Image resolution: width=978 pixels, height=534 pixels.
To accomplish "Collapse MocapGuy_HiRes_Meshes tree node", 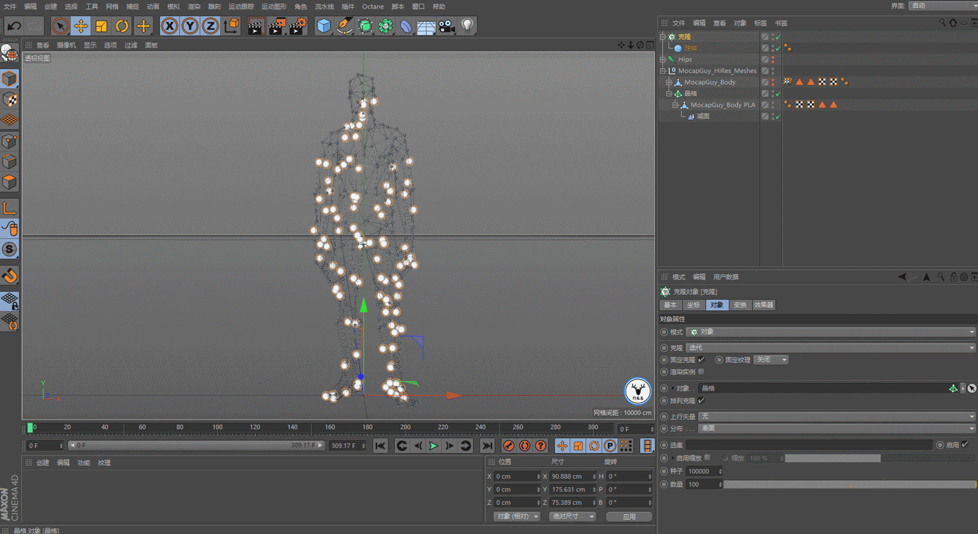I will (x=663, y=71).
